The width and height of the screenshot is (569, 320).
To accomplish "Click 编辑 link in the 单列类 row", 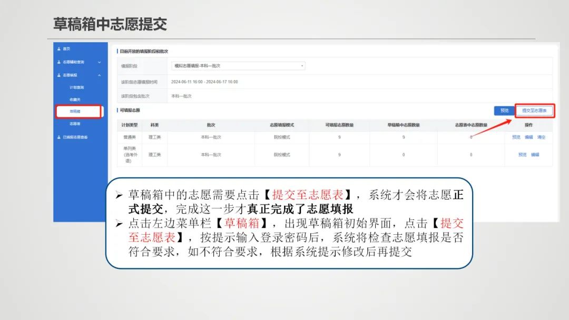I will pos(536,154).
